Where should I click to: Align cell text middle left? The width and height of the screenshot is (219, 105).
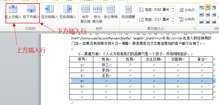201,15
